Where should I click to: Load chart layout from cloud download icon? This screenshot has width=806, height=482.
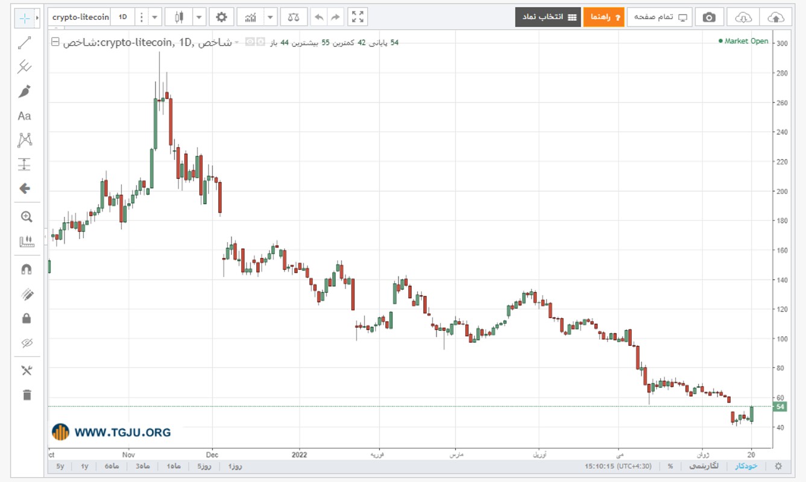(742, 17)
